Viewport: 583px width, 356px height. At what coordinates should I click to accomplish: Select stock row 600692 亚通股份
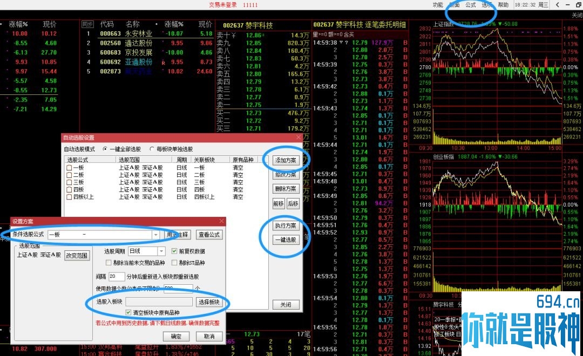(x=148, y=62)
